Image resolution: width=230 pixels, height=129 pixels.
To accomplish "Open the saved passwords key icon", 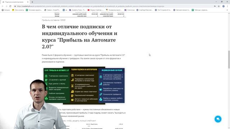I will point(215,6).
